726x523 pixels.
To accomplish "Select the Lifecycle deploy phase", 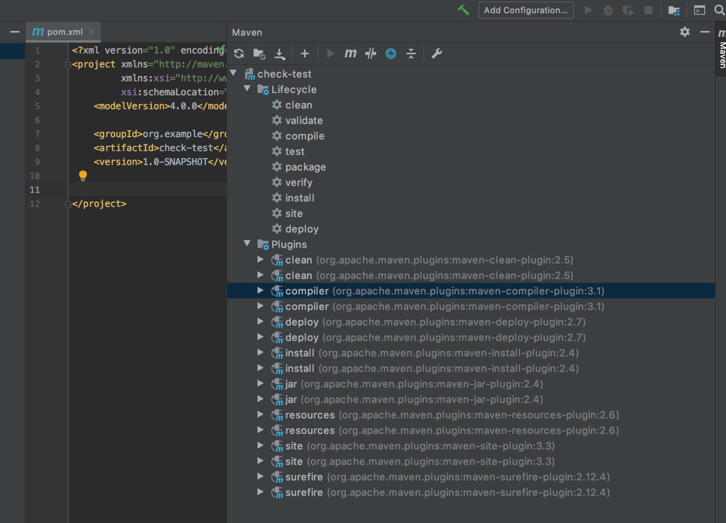I will pos(302,229).
